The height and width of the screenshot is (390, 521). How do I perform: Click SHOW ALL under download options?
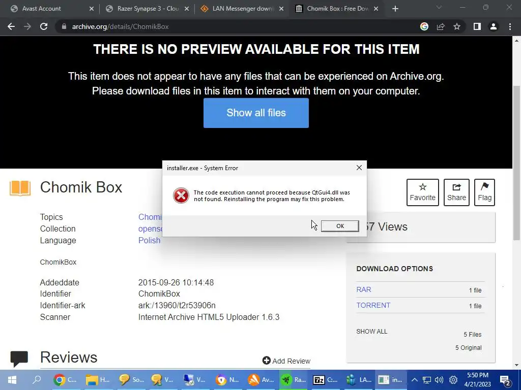[371, 331]
